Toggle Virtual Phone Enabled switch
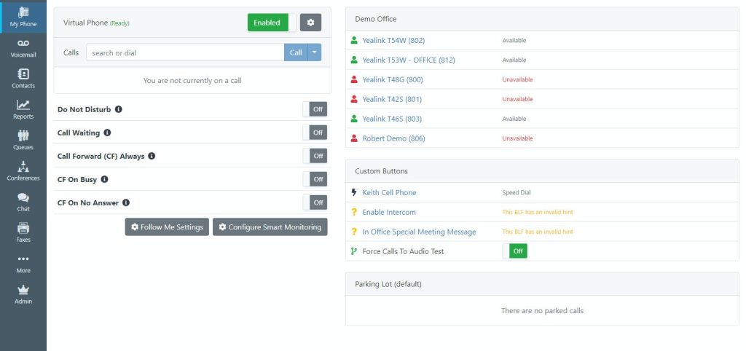 (x=272, y=23)
